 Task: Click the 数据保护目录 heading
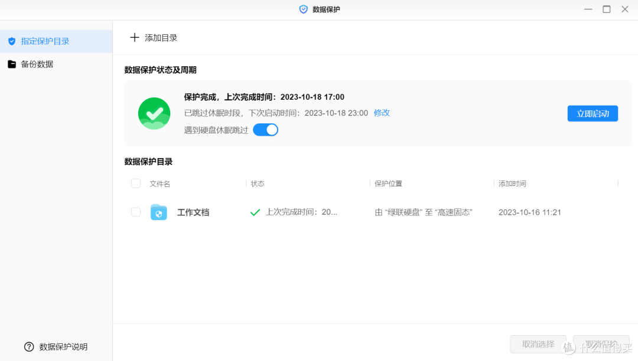pos(148,162)
